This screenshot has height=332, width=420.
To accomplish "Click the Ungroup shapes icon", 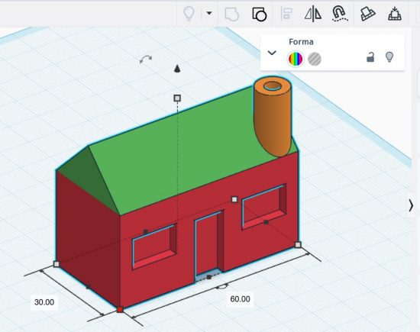I will point(260,14).
